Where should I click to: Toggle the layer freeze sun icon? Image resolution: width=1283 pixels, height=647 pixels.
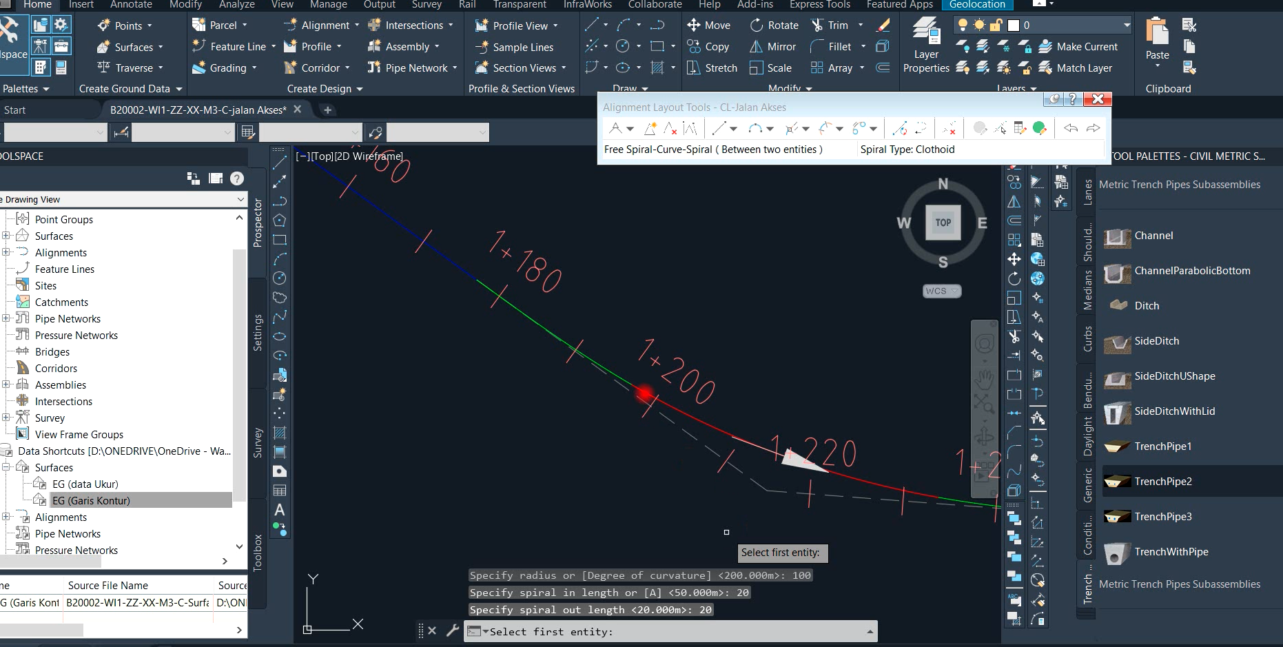tap(978, 25)
